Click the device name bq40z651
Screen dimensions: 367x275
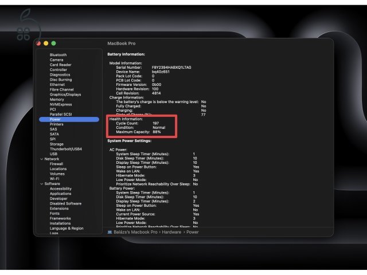coord(161,72)
